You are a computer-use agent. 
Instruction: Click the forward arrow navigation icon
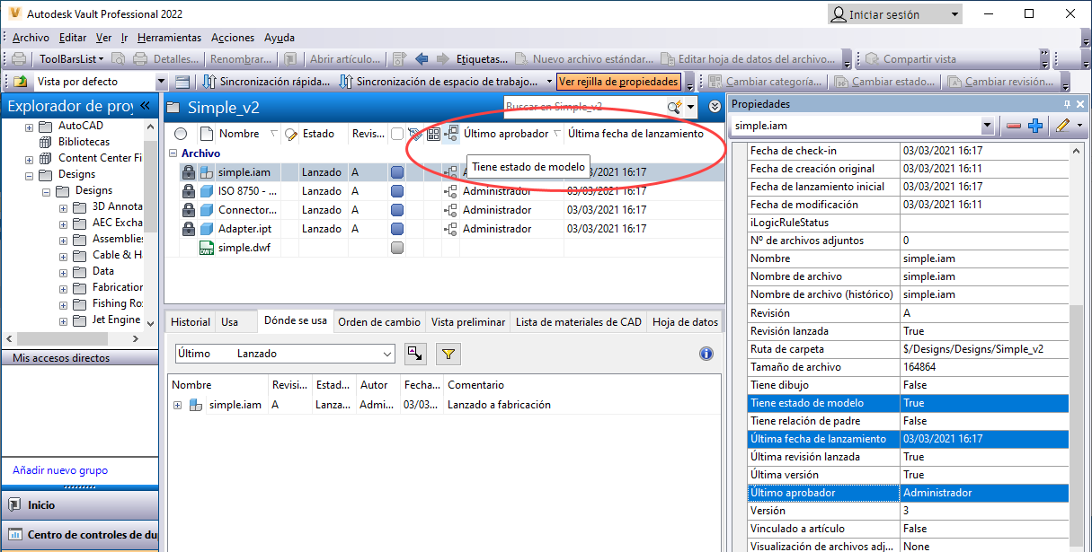coord(442,59)
